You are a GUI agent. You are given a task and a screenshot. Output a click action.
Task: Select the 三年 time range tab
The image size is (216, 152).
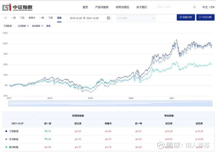(x=51, y=18)
